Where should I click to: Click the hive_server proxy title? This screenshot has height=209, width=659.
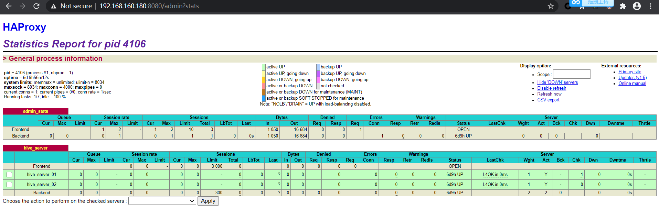tap(35, 148)
